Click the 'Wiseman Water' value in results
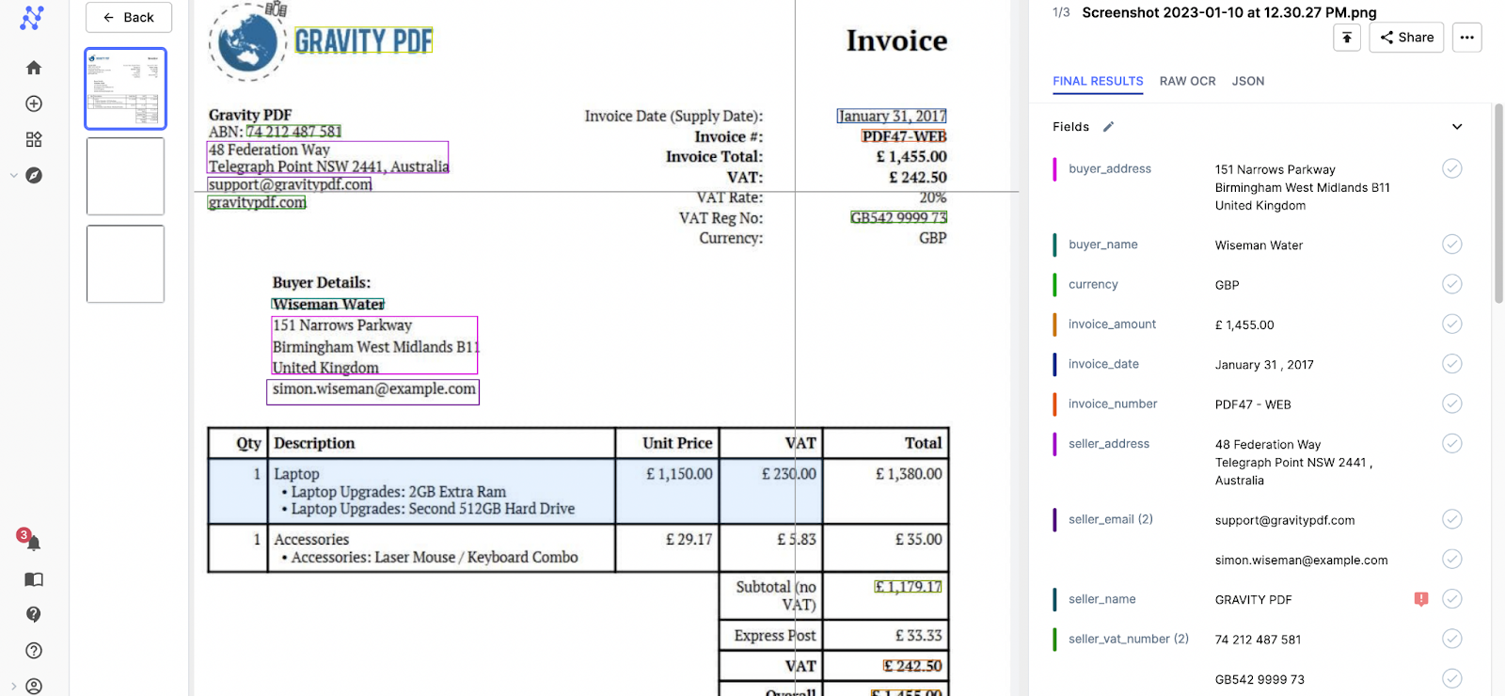Image resolution: width=1505 pixels, height=696 pixels. click(1259, 245)
